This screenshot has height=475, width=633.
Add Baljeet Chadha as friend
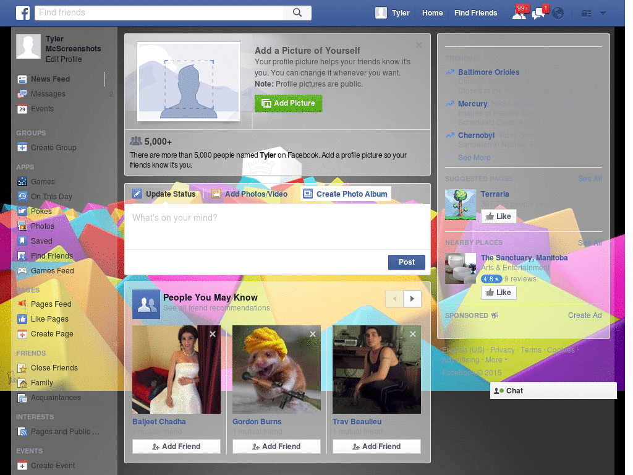(176, 447)
